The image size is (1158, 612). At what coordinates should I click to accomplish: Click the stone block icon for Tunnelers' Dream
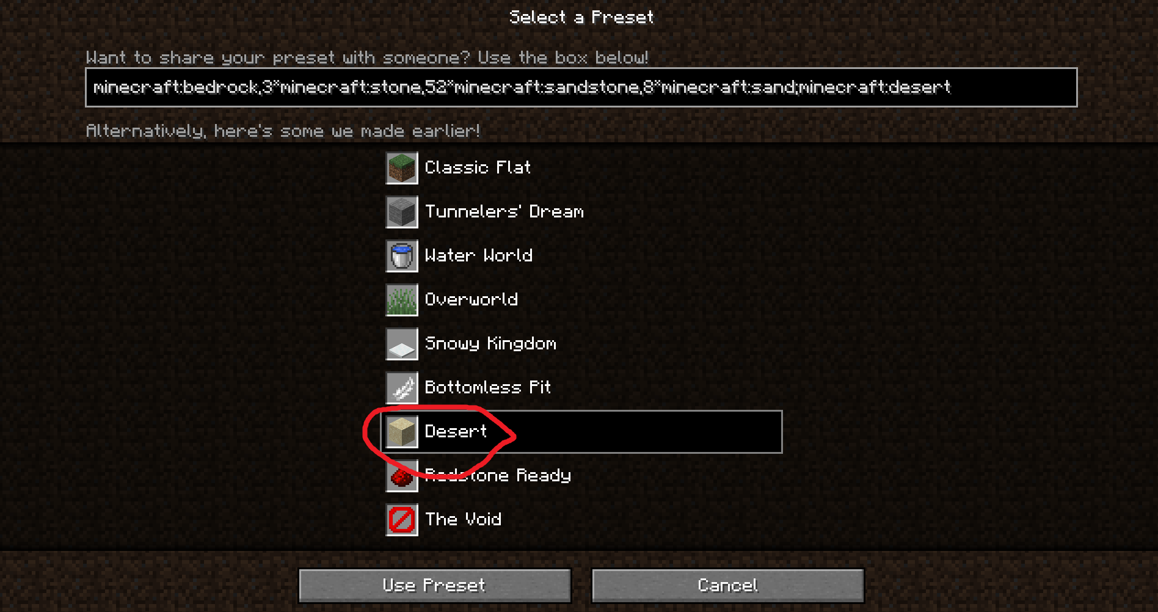(x=402, y=212)
